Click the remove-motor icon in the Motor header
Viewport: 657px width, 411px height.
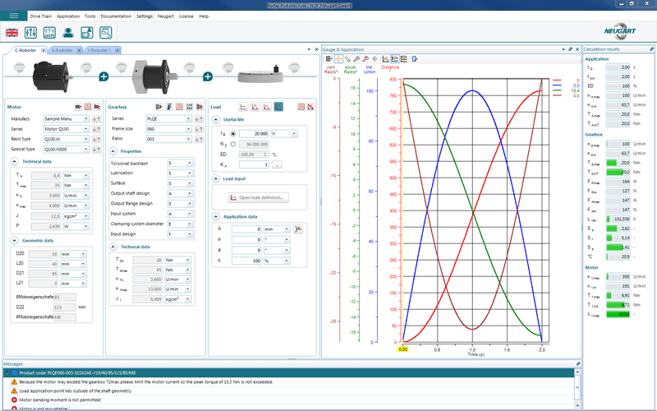pyautogui.click(x=97, y=107)
